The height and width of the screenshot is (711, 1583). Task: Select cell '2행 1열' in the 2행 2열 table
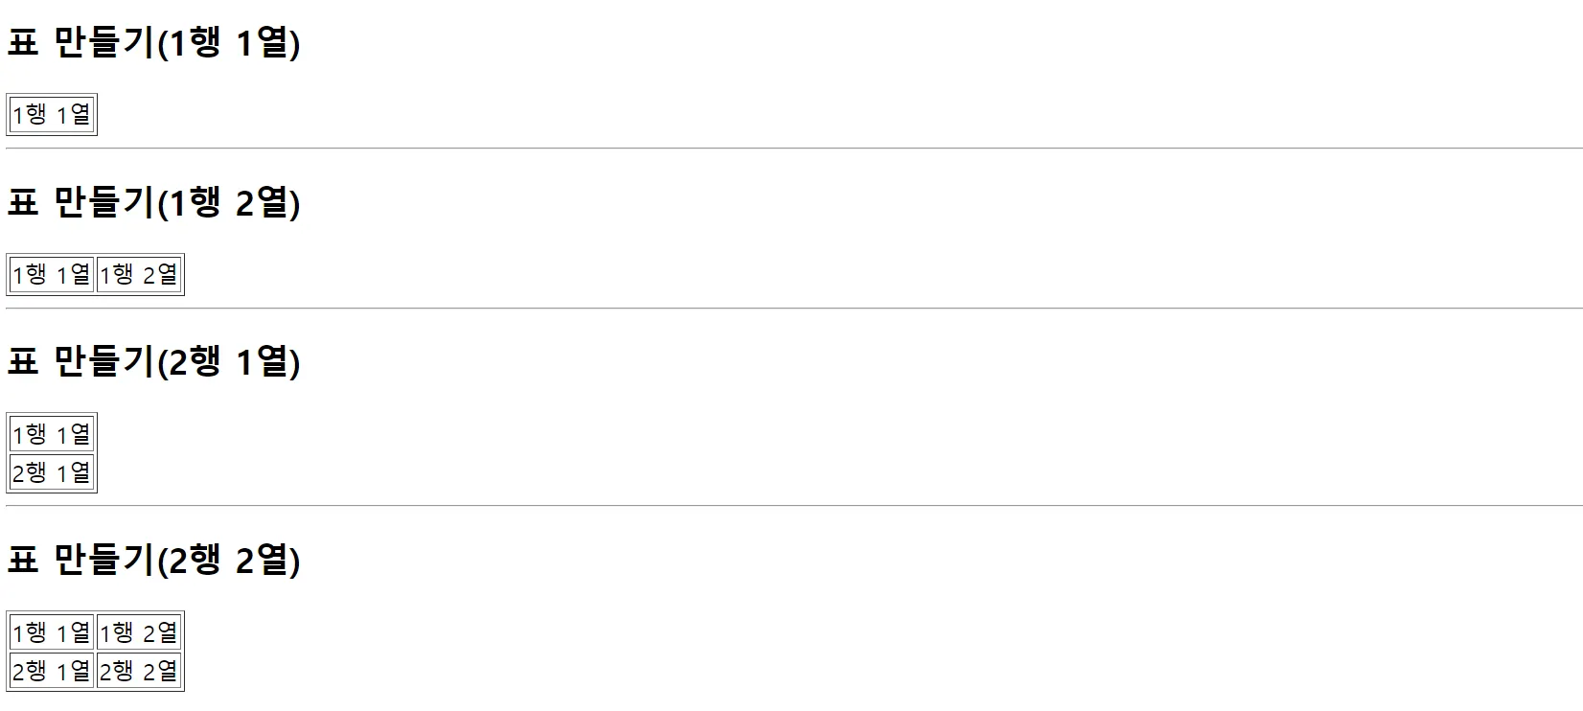(52, 671)
